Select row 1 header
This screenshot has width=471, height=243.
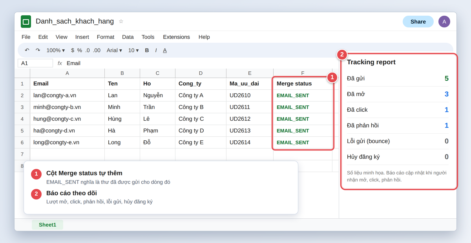[22, 83]
